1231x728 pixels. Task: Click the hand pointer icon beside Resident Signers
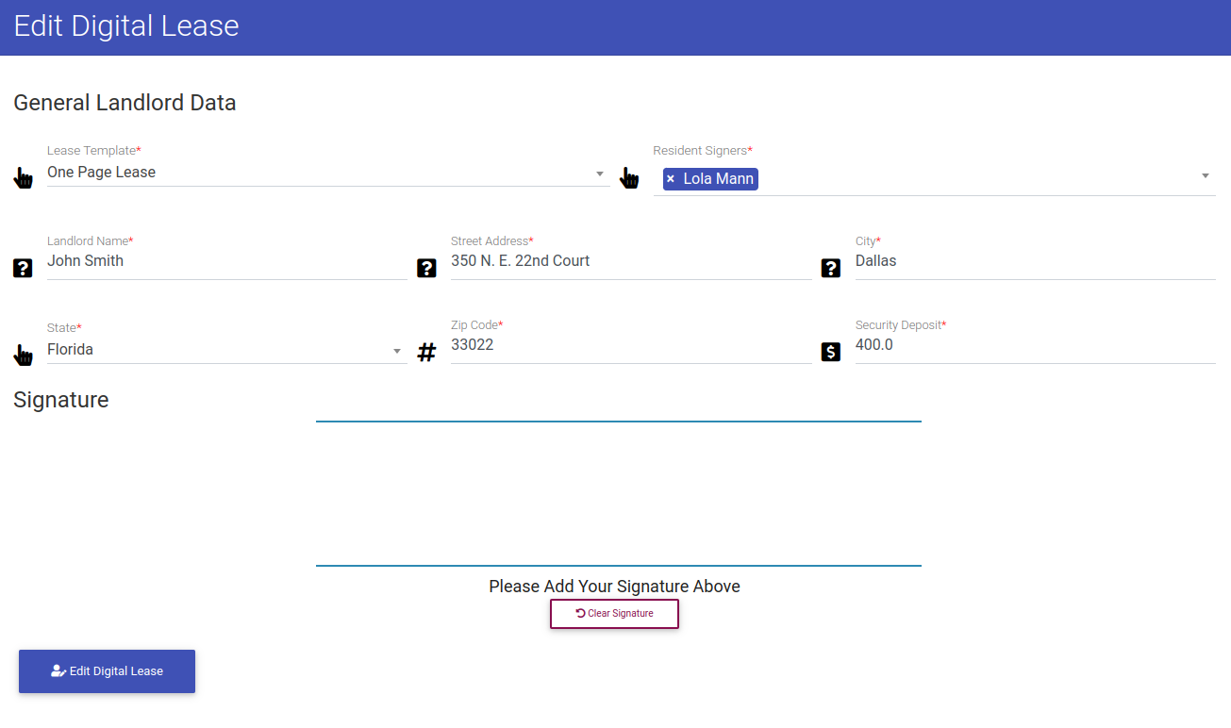629,177
